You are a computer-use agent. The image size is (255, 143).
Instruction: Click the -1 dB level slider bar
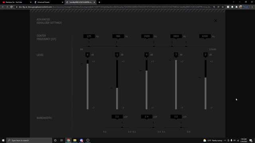[x=117, y=85]
